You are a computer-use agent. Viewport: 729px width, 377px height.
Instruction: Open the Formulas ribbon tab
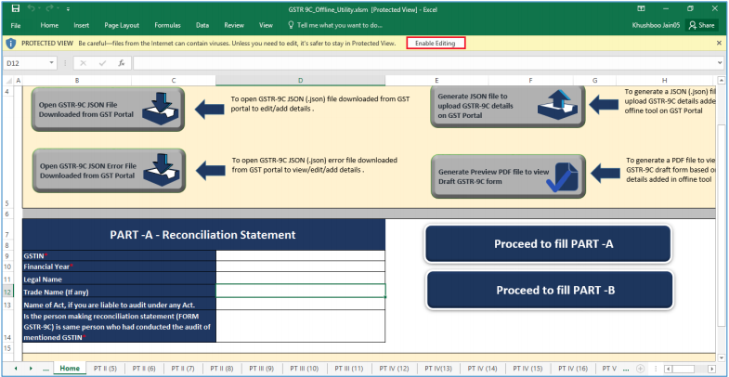coord(167,26)
